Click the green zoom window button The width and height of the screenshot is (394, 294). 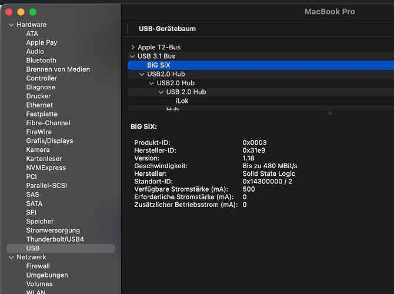point(33,12)
